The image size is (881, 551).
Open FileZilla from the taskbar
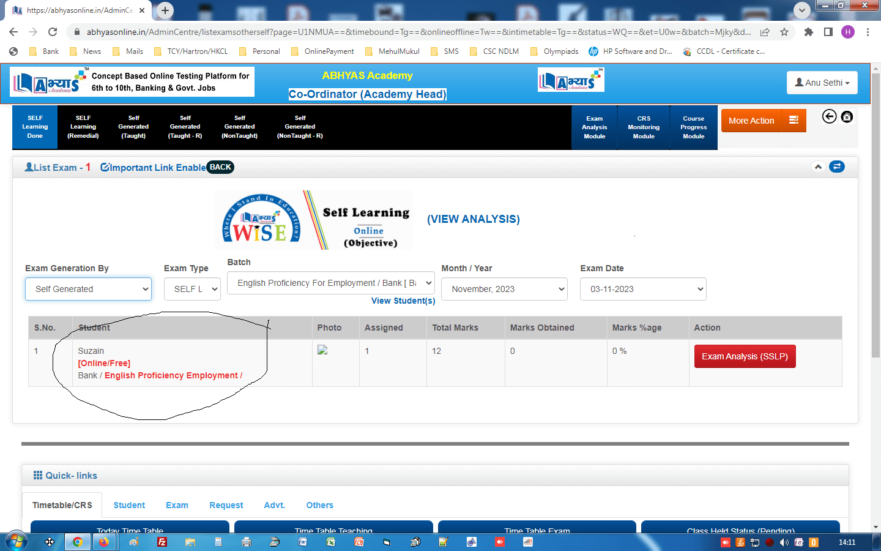coord(162,542)
